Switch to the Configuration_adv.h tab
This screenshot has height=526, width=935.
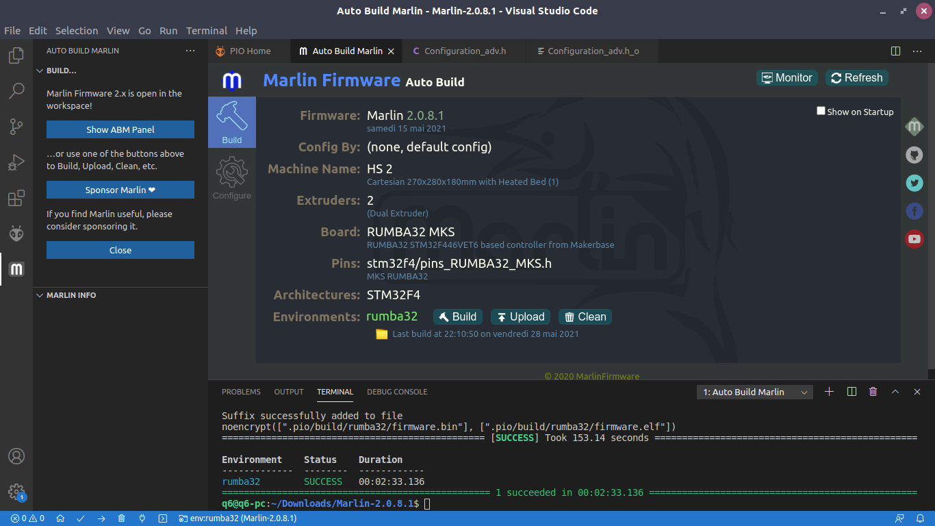[465, 51]
